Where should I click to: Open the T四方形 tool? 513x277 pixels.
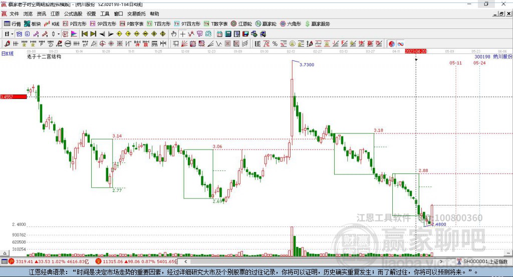pos(159,24)
